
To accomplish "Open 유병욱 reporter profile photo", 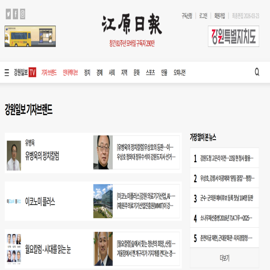I will 14,156.
